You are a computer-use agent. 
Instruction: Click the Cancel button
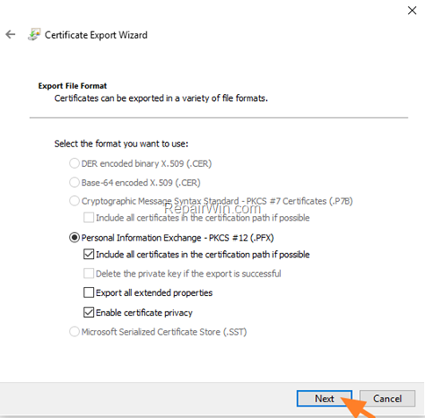tap(387, 399)
